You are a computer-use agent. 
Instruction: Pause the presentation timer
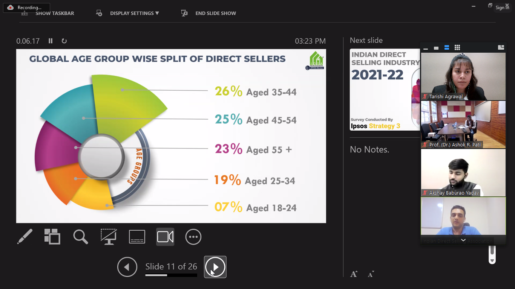click(51, 41)
